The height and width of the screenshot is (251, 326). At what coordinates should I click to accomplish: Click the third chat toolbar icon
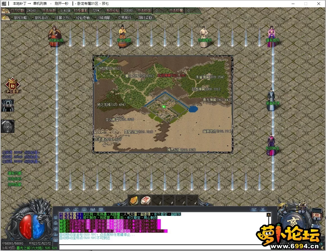pos(84,209)
